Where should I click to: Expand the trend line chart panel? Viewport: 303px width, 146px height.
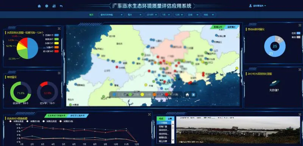coord(149,114)
